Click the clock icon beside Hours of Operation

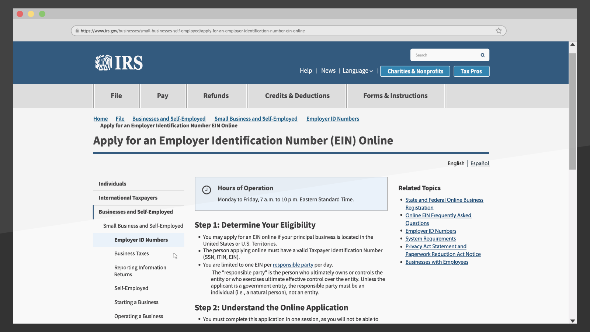tap(206, 190)
